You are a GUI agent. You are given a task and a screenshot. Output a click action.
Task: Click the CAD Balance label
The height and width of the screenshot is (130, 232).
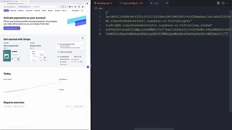pyautogui.click(x=63, y=79)
